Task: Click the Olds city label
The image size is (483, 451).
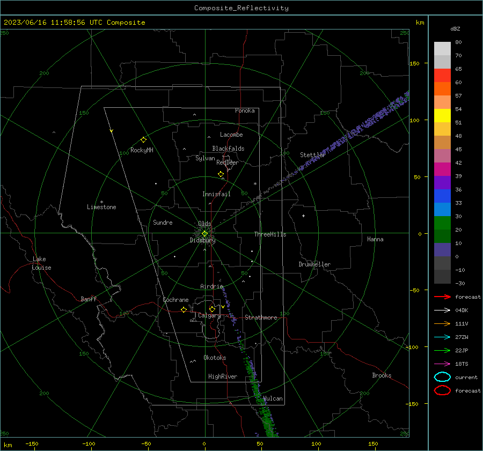Action: [204, 224]
